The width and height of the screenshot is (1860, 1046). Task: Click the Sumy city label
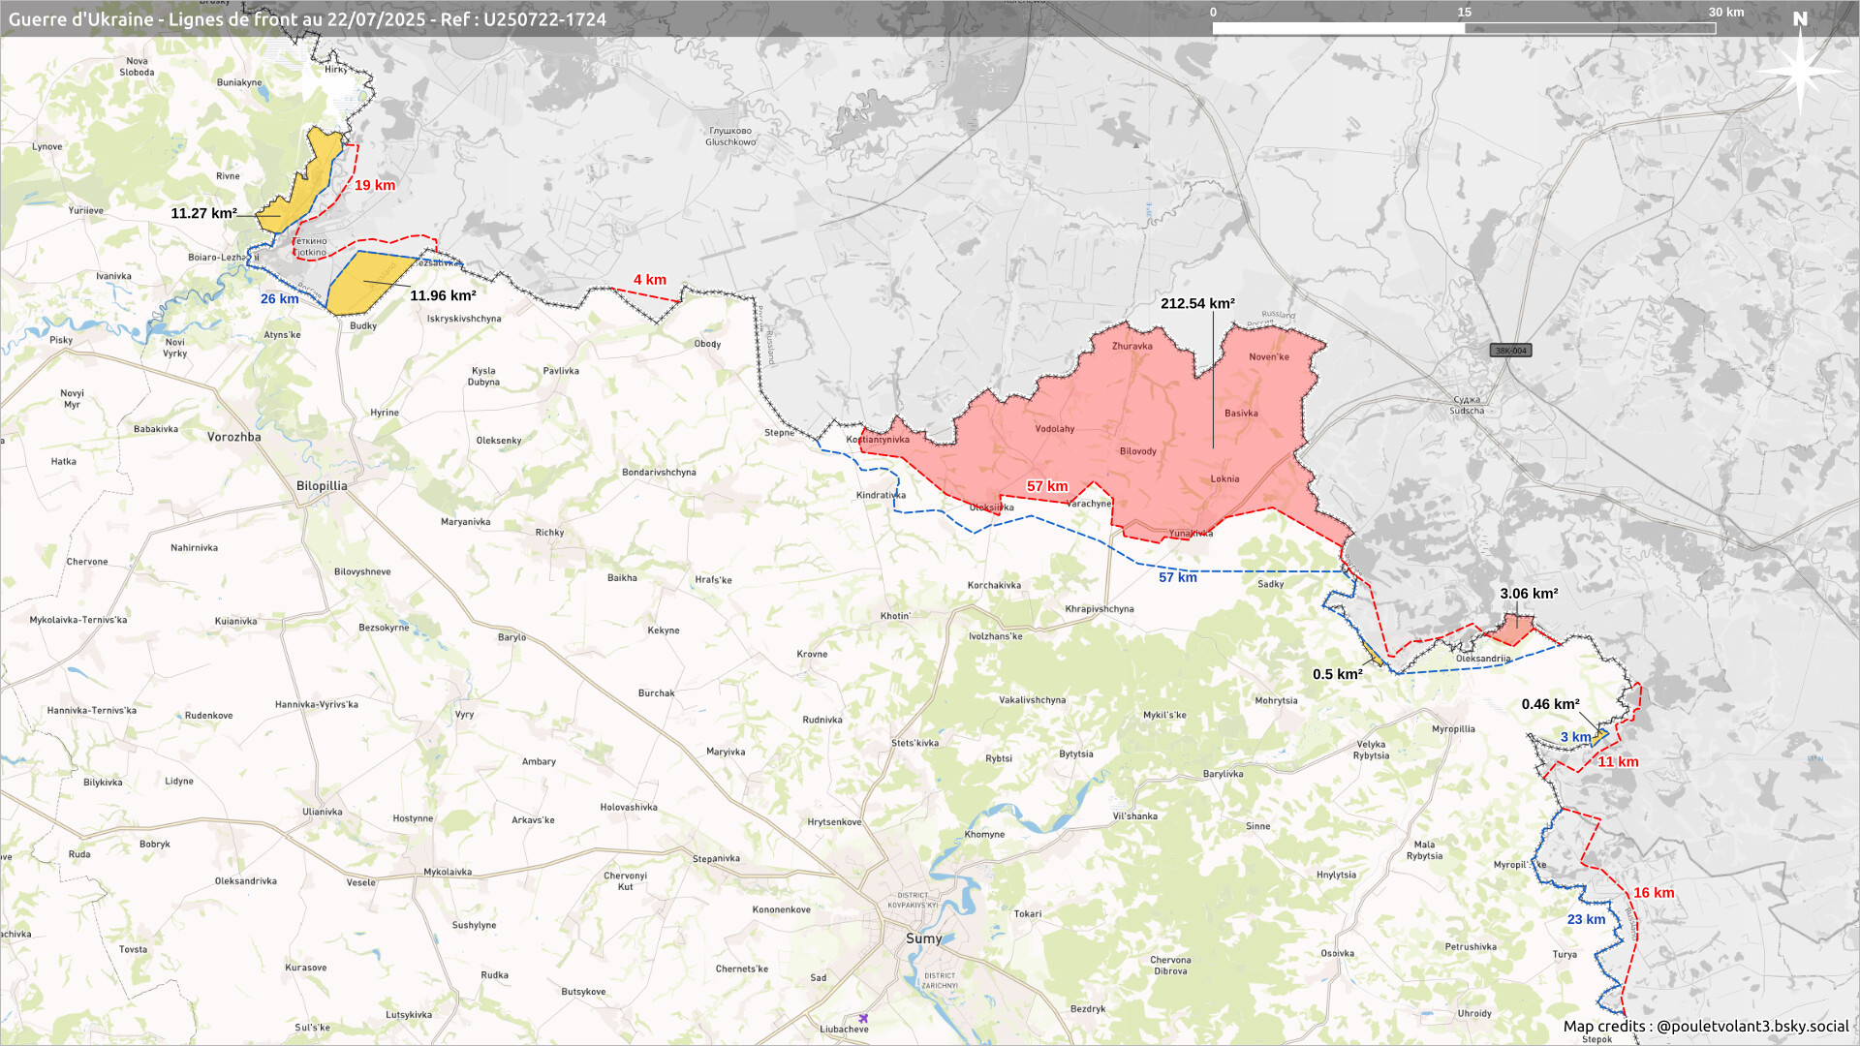[923, 938]
